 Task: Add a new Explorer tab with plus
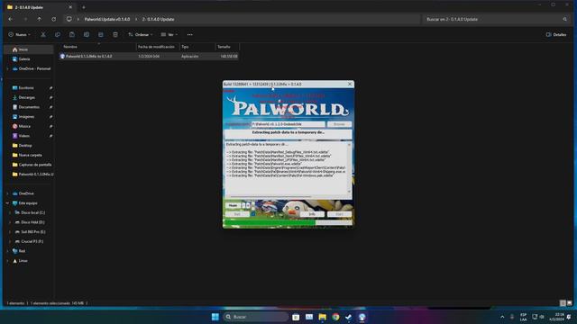[84, 7]
